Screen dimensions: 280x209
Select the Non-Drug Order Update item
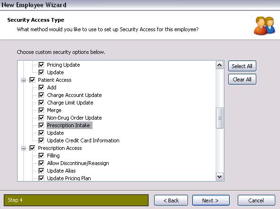tap(75, 118)
